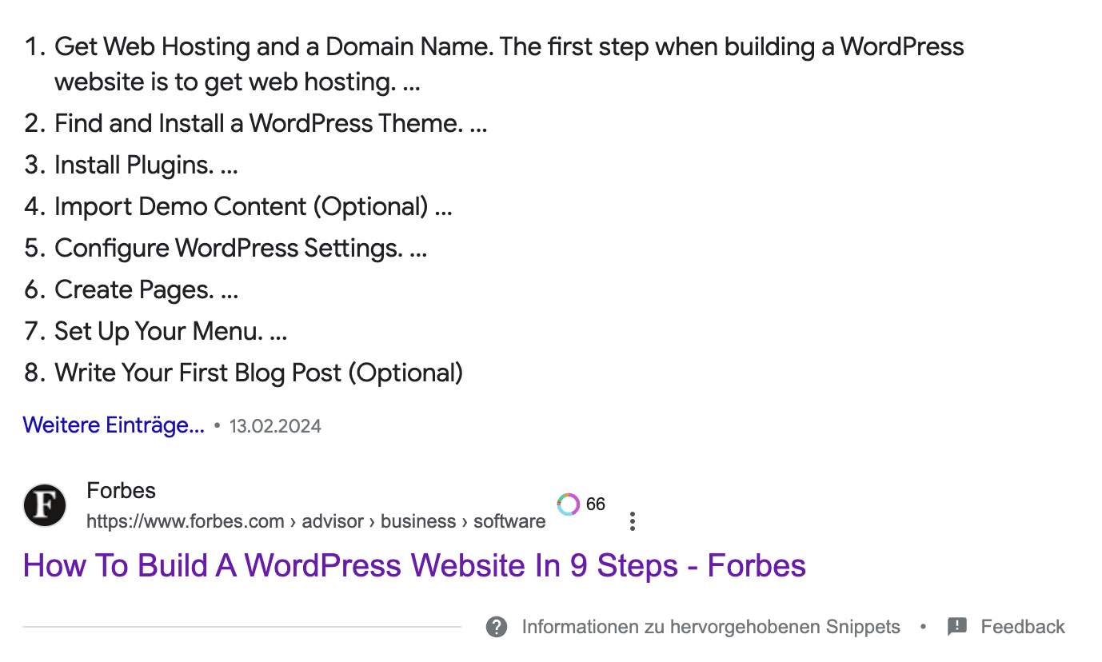
Task: Click "Set Up Your Menu" in the list
Action: 170,331
